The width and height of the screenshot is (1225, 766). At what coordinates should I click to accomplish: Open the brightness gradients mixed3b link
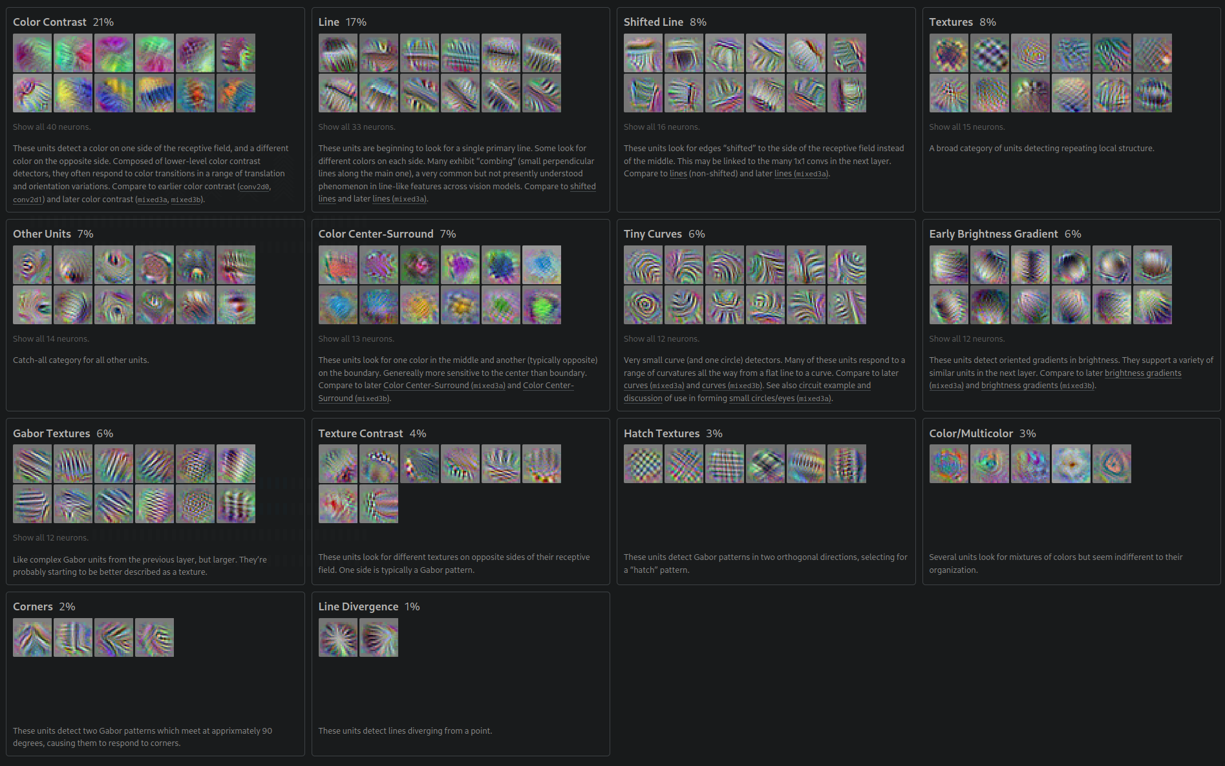(1038, 385)
